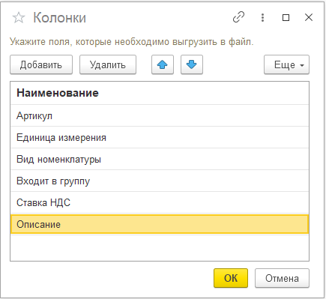
Task: Move selected field down with blue arrow
Action: tap(192, 64)
